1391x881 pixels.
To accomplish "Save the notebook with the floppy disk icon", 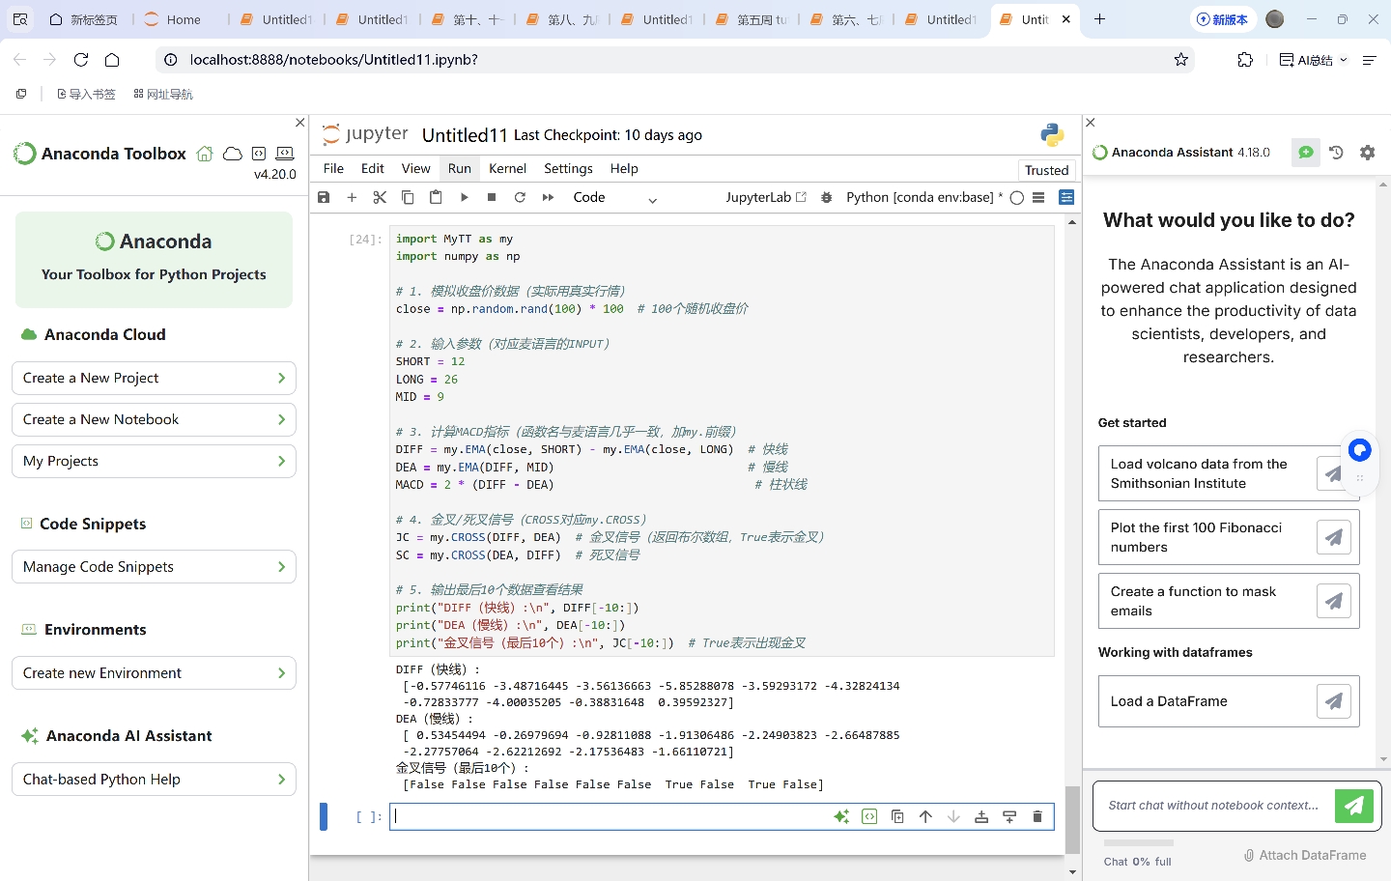I will (x=324, y=197).
